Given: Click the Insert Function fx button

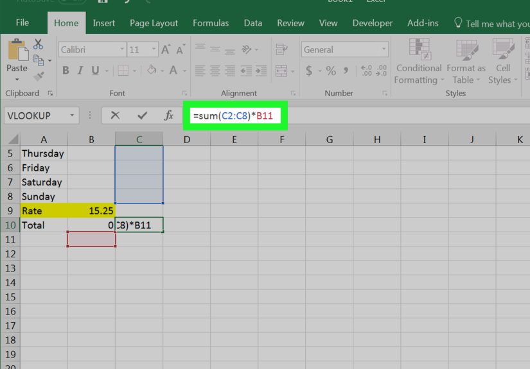Looking at the screenshot, I should (x=168, y=116).
